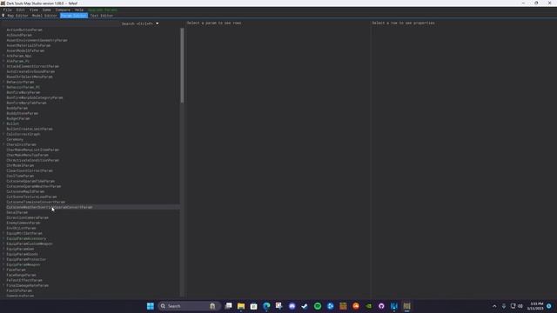Screen dimensions: 557x313
Task: Select BonfireWarpParam row
Action: (x=23, y=92)
